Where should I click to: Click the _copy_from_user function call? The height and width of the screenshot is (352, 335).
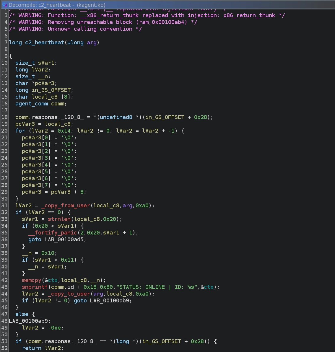click(x=66, y=206)
